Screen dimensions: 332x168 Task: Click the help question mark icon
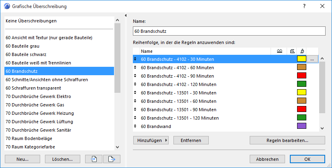pos(305,6)
